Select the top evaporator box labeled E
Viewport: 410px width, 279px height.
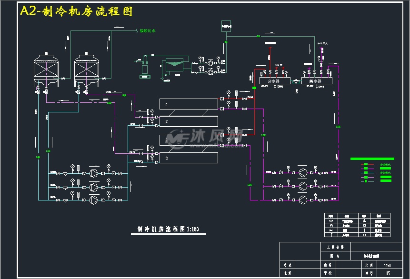pos(189,104)
